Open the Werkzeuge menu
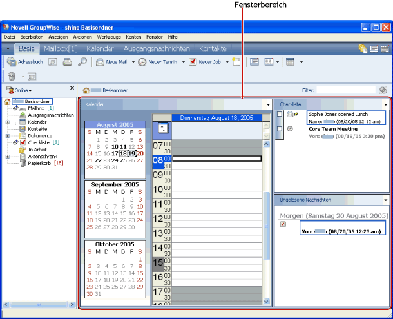The height and width of the screenshot is (319, 393). tap(109, 37)
